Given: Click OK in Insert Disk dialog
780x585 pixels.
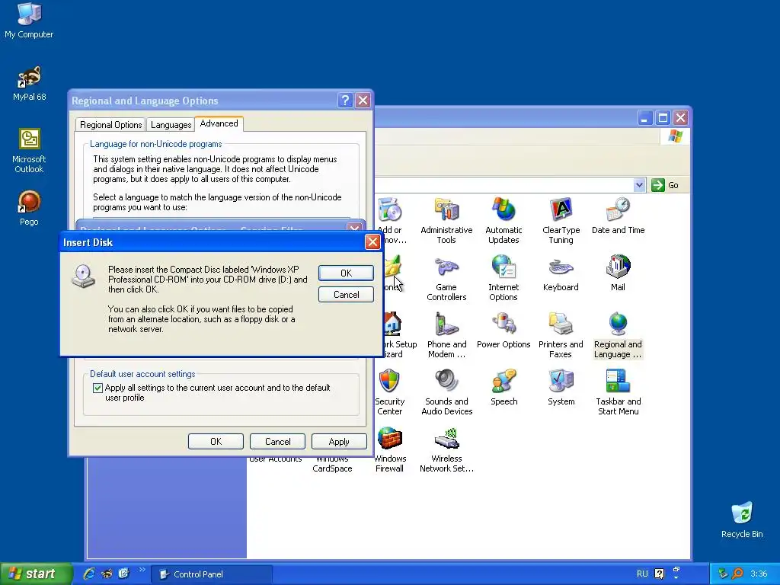Looking at the screenshot, I should pyautogui.click(x=346, y=273).
